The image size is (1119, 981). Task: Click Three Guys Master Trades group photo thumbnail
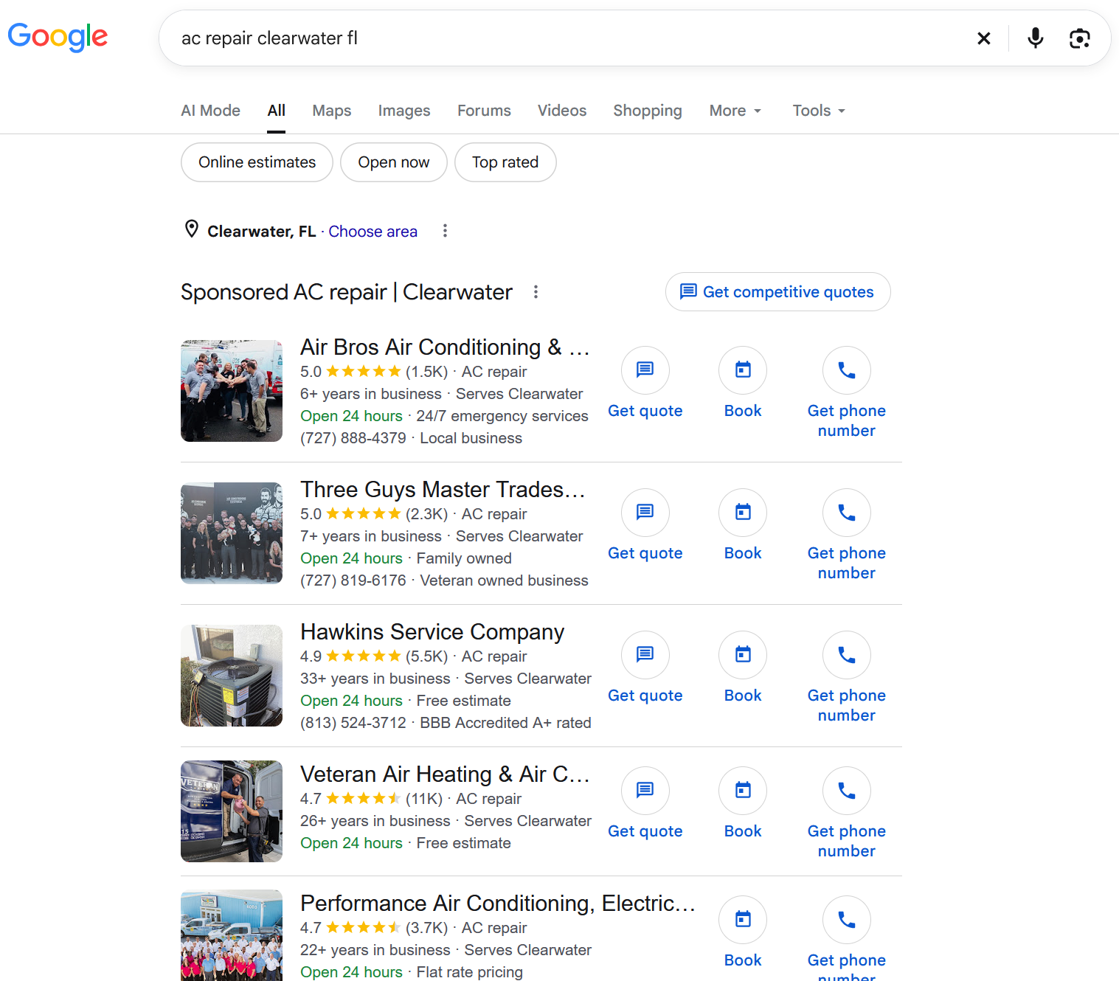(x=232, y=533)
